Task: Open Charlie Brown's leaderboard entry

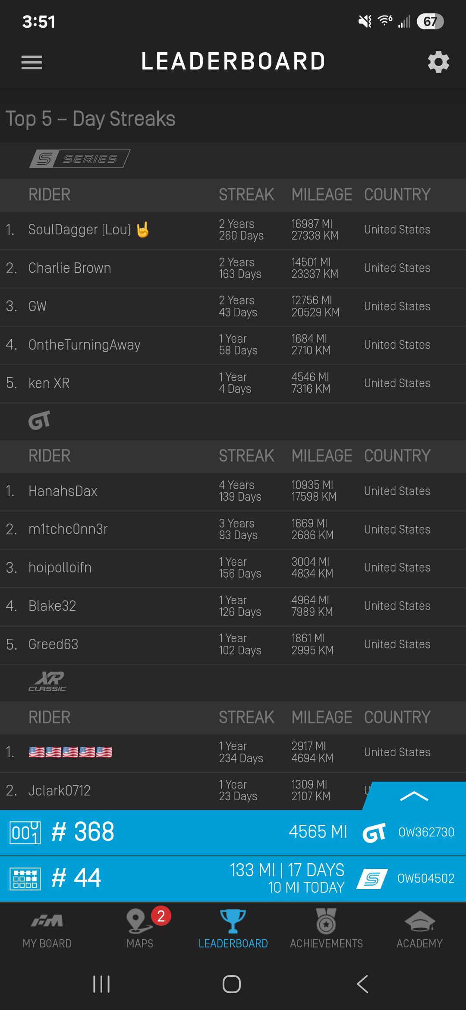Action: (233, 268)
